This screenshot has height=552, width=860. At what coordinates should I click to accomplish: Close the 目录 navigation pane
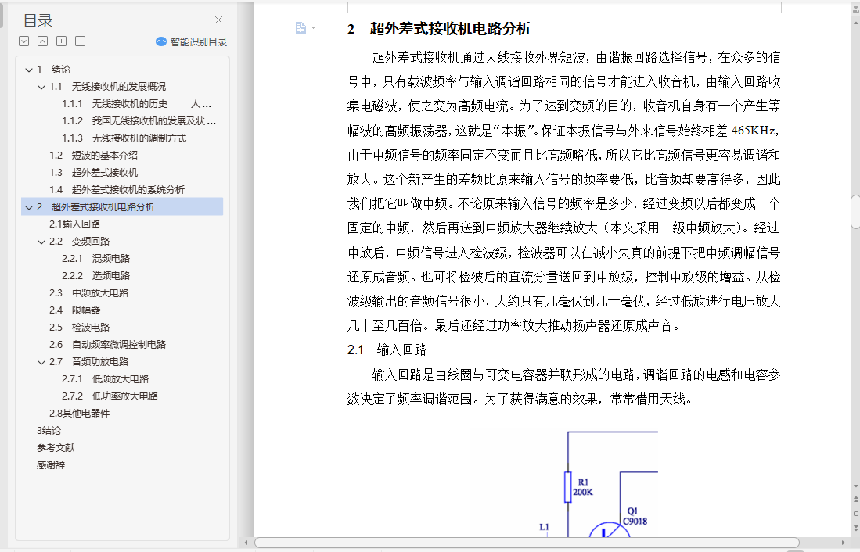pyautogui.click(x=219, y=20)
